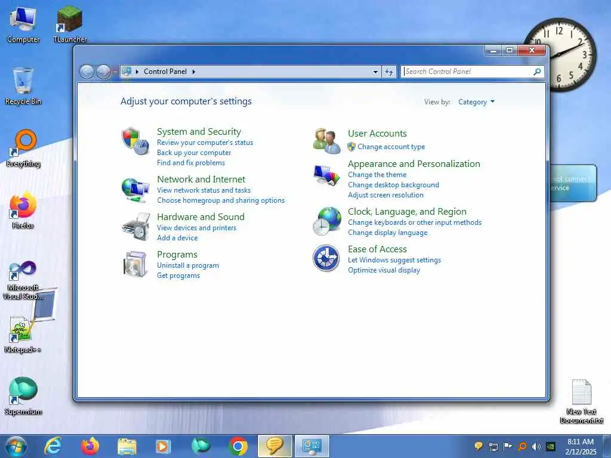Click Change desktop background link

click(393, 185)
